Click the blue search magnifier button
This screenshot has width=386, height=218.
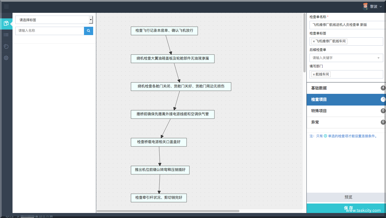(88, 31)
